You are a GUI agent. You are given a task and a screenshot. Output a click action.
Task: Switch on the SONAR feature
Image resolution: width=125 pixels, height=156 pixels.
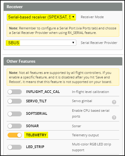pos(15,126)
